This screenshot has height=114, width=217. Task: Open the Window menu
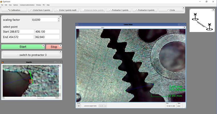coord(39,5)
